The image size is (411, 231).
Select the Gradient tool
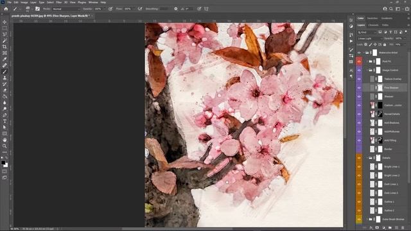(x=4, y=96)
